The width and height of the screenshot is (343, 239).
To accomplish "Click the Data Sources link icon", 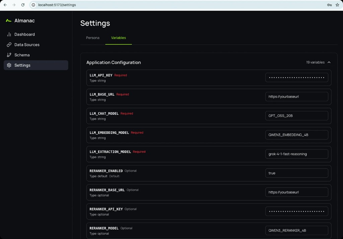I will (9, 45).
